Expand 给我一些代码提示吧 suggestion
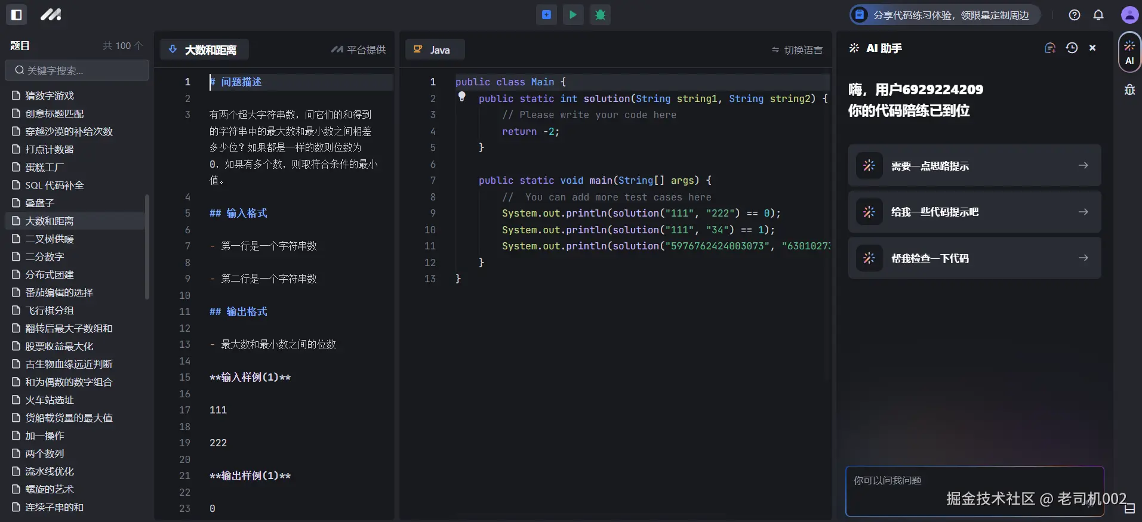 tap(974, 212)
